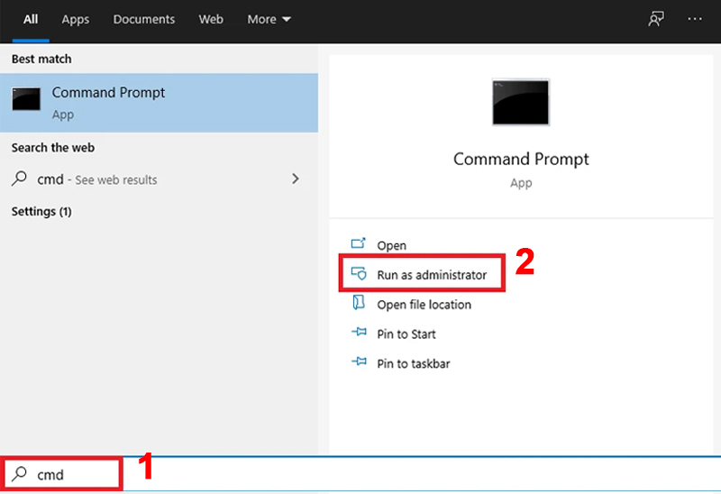
Task: Click the Open window icon
Action: pyautogui.click(x=358, y=242)
